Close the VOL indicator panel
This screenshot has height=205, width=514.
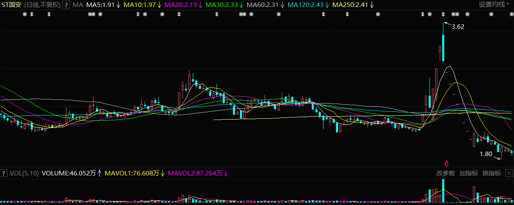[x=509, y=173]
